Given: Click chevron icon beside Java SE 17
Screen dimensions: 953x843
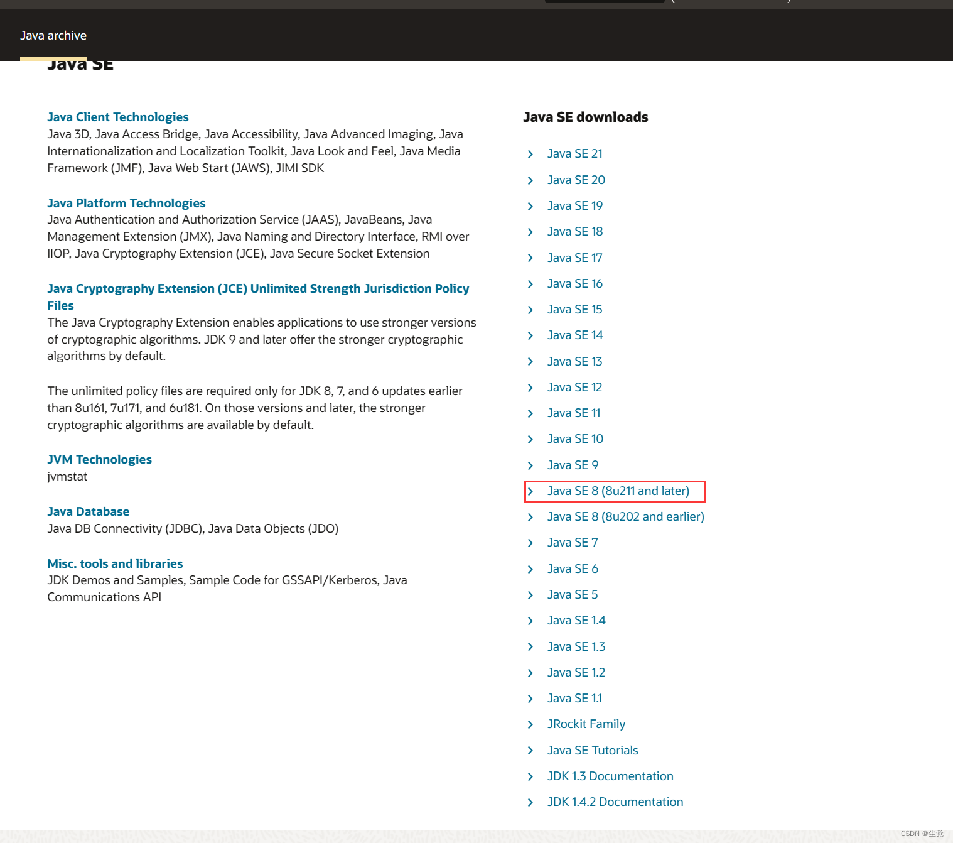Looking at the screenshot, I should click(530, 258).
